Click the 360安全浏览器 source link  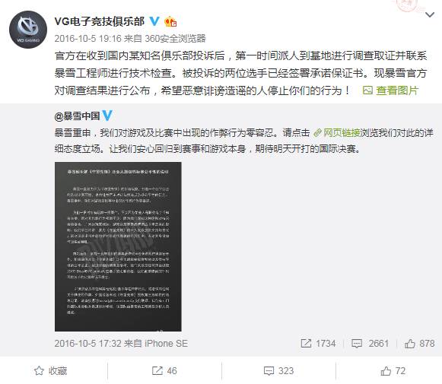175,38
